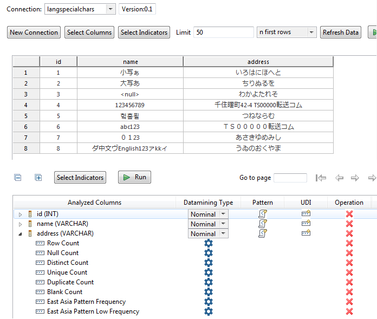This screenshot has height=319, width=377.
Task: Click pattern icon for id (INT) row
Action: pyautogui.click(x=263, y=214)
